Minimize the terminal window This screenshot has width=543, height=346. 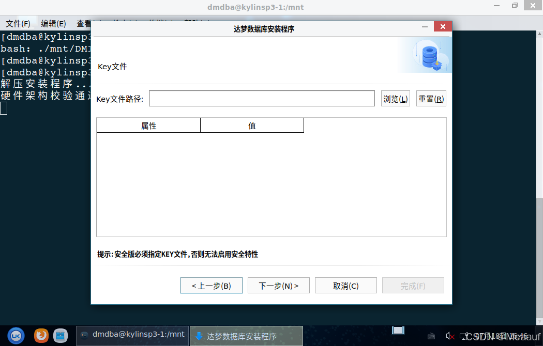coord(496,6)
